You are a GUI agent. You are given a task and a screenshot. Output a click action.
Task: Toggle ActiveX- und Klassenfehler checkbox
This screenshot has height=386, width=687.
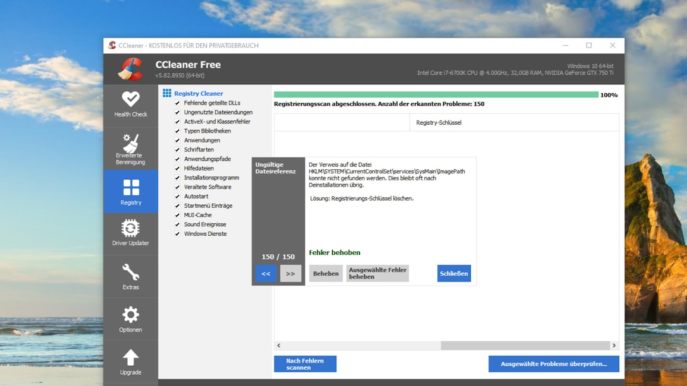click(x=178, y=122)
